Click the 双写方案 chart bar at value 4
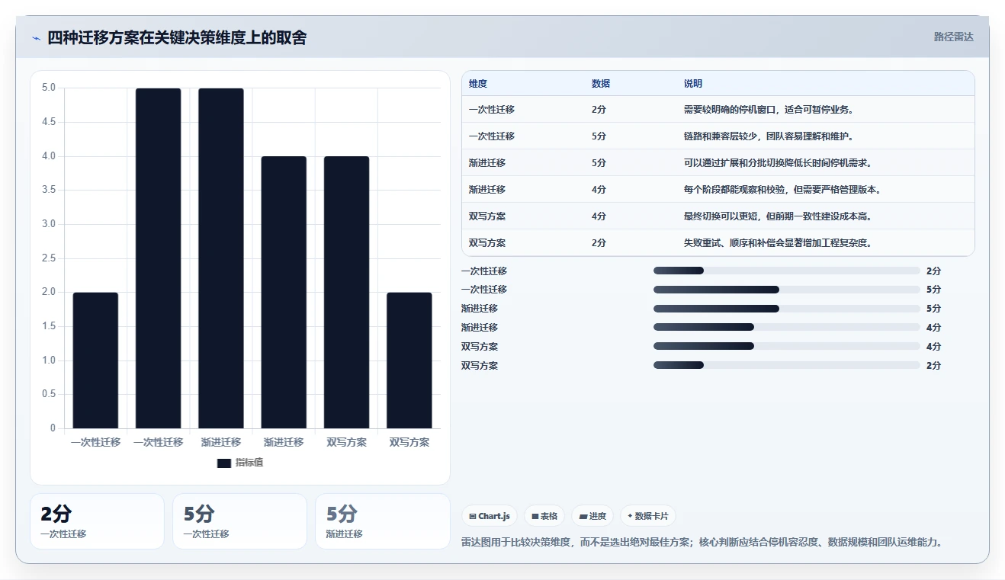The image size is (1005, 580). tap(346, 293)
